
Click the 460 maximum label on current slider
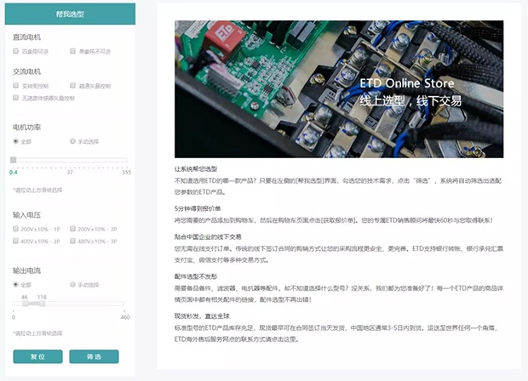pyautogui.click(x=125, y=317)
